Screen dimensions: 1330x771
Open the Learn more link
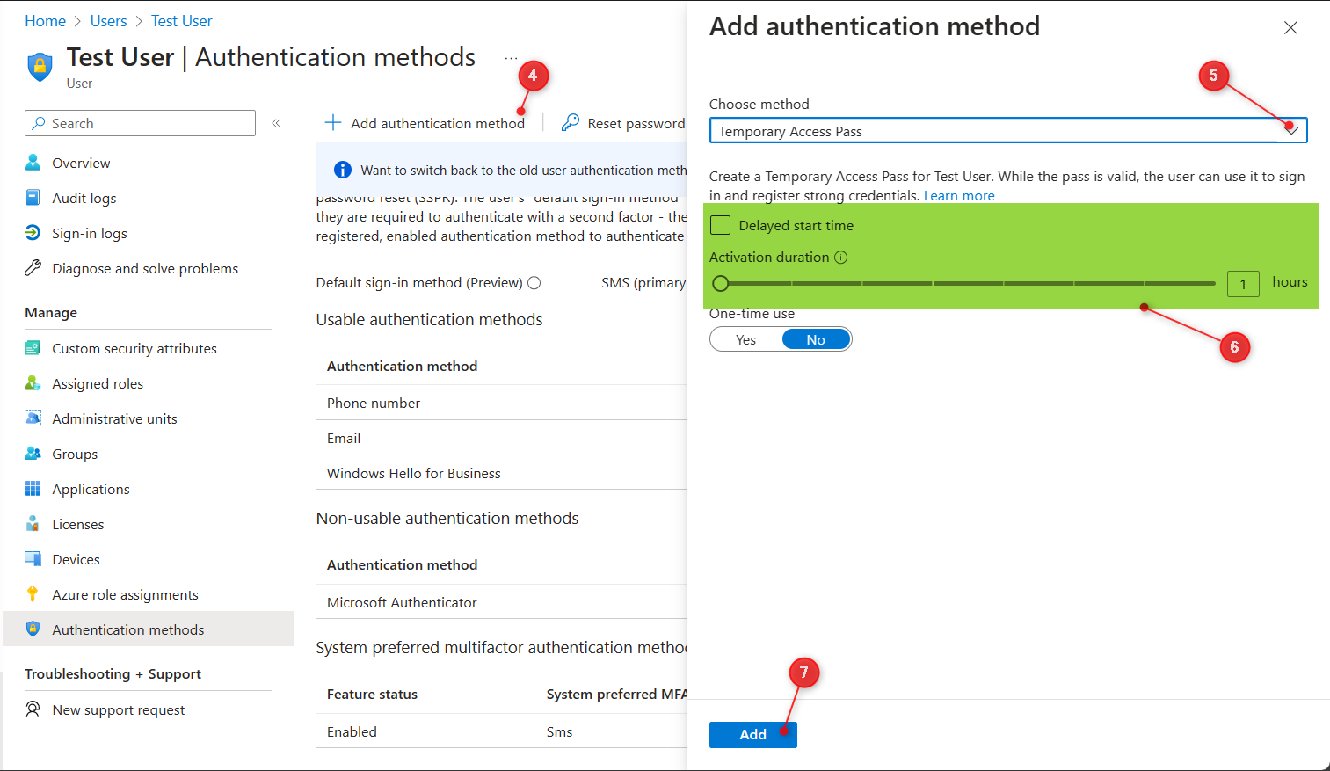[x=959, y=195]
